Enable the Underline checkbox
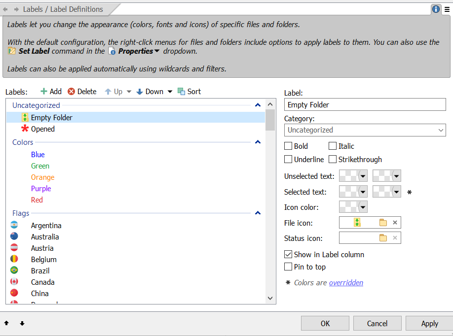 288,159
